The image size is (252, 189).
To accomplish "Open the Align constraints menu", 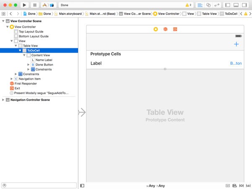I will click(x=234, y=186).
